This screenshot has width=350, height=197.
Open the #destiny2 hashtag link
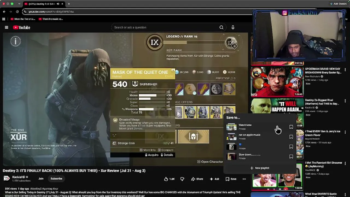(36, 189)
